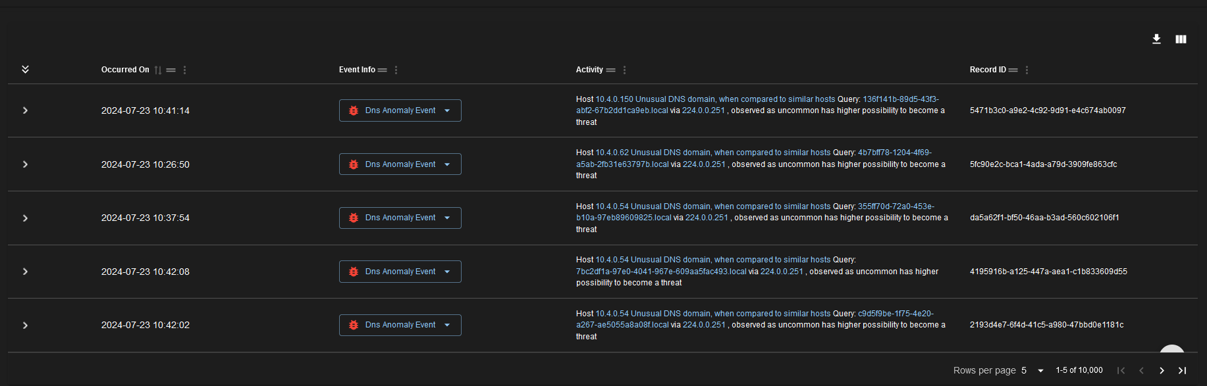Expand the row dated 2024-07-23 10:41:14
Screen dimensions: 1207x386
click(x=25, y=110)
